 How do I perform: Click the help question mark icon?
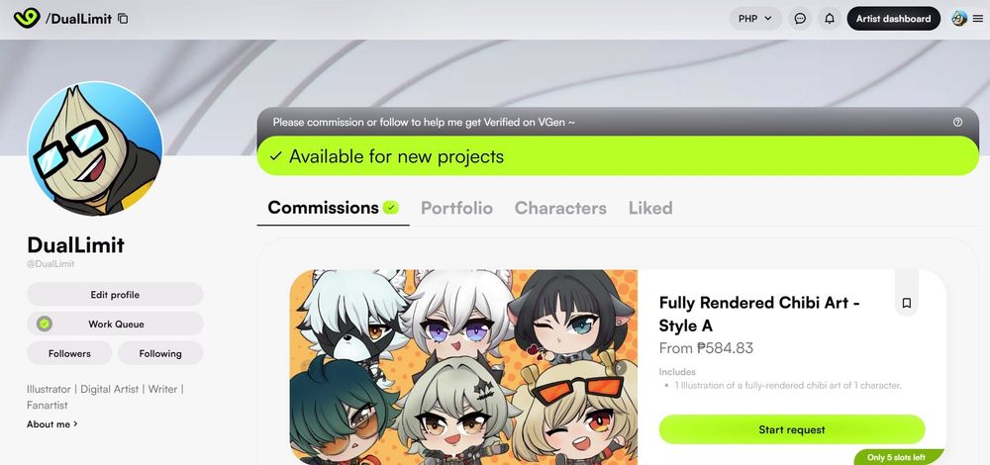click(x=957, y=123)
